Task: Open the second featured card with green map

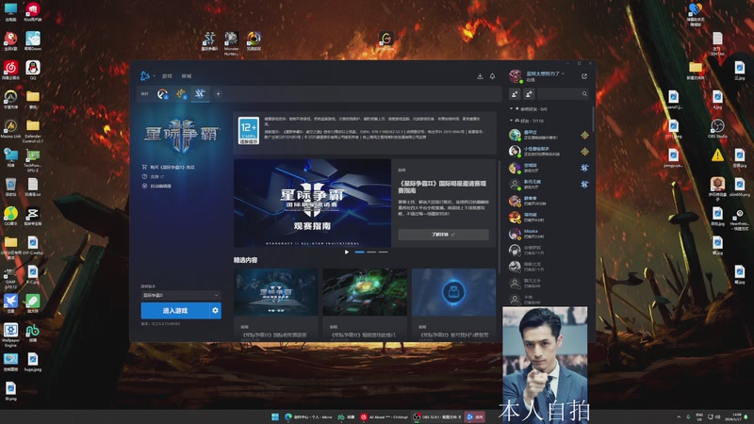Action: [365, 302]
